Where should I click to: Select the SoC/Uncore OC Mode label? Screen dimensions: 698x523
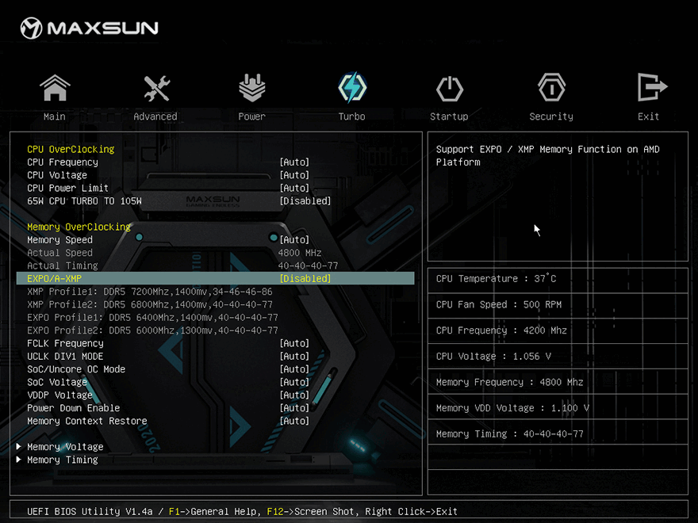[x=76, y=369]
